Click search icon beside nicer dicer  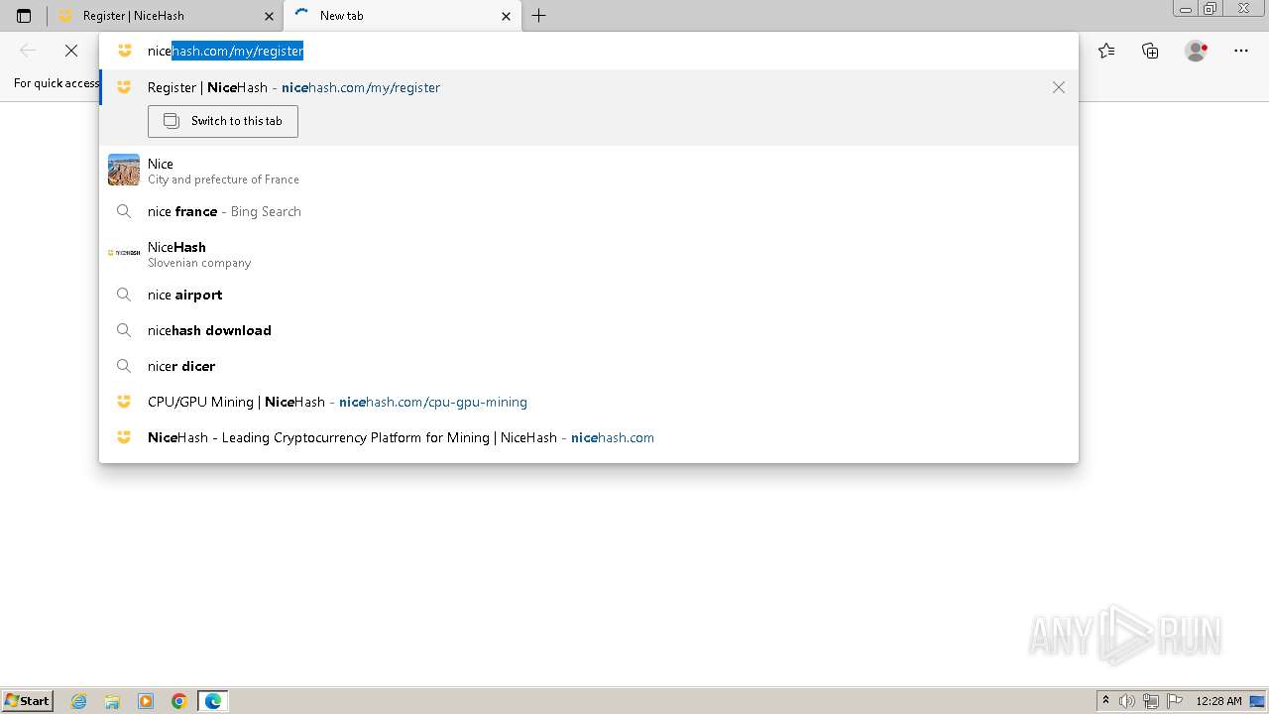coord(124,366)
